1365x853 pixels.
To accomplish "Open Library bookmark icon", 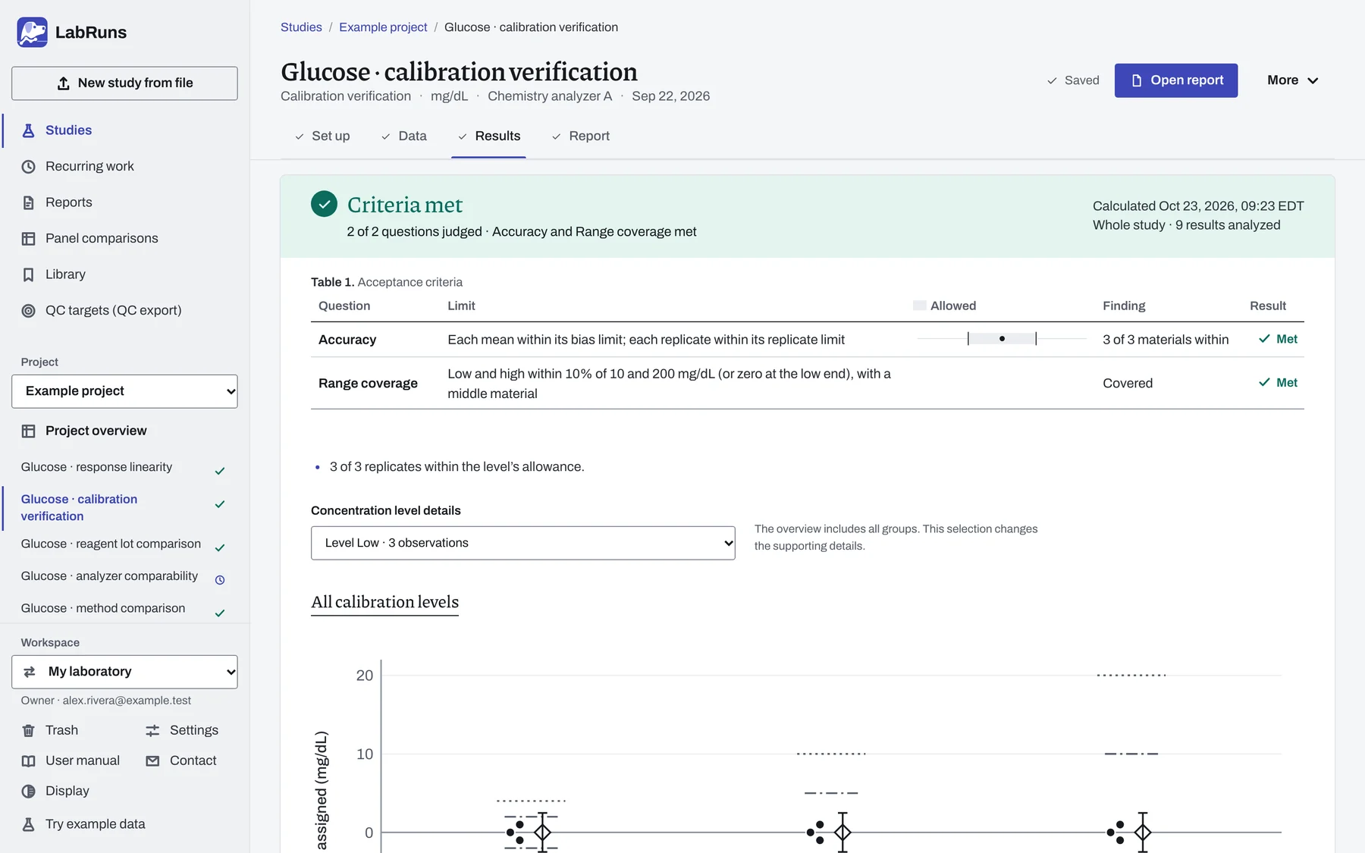I will (28, 274).
